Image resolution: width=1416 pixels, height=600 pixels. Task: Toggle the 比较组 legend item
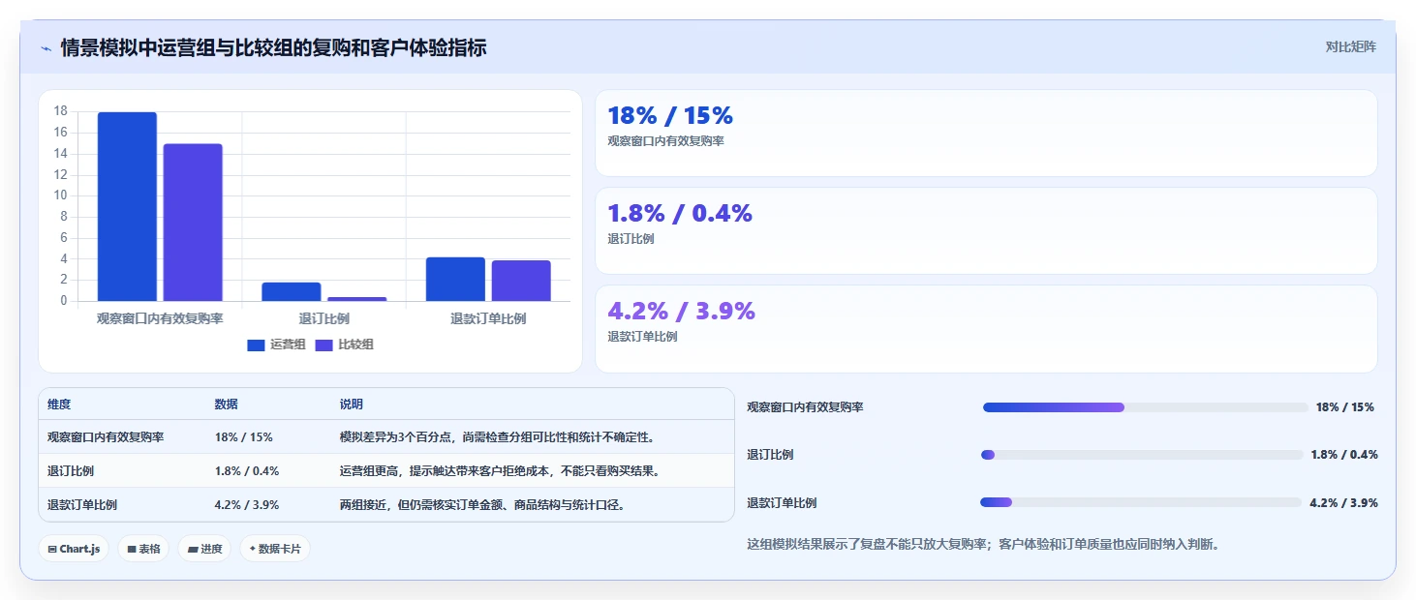coord(345,345)
